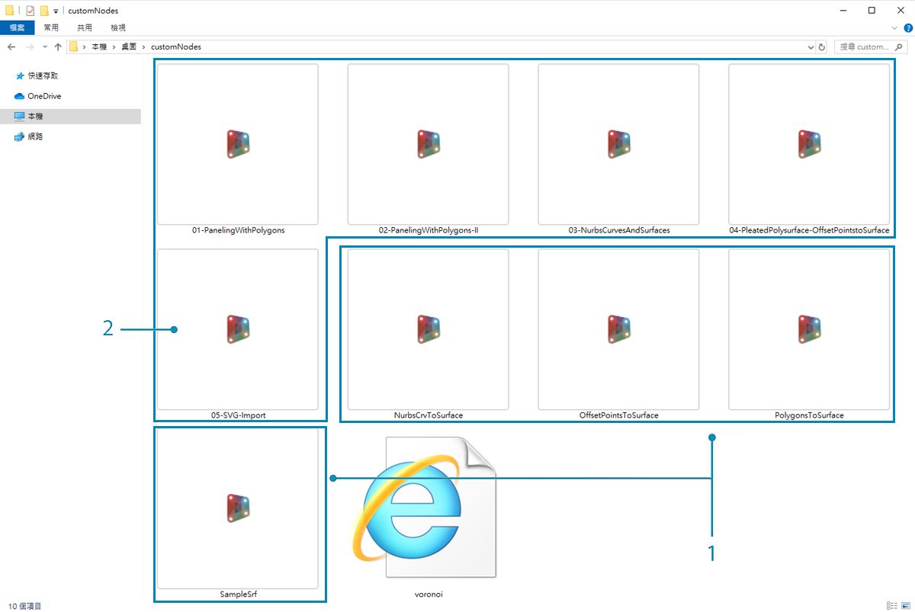Expand the address bar history dropdown
Viewport: 915px width, 612px height.
point(811,47)
